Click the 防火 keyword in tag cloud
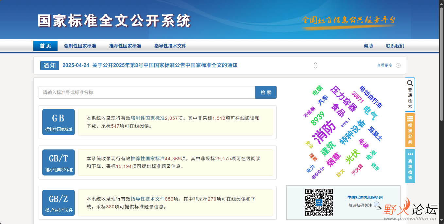The height and width of the screenshot is (224, 444). tap(340, 173)
